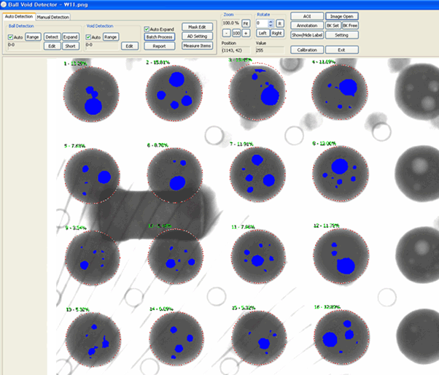Toggle Auto checkbox under Ball Detection
This screenshot has width=439, height=375.
pos(10,37)
